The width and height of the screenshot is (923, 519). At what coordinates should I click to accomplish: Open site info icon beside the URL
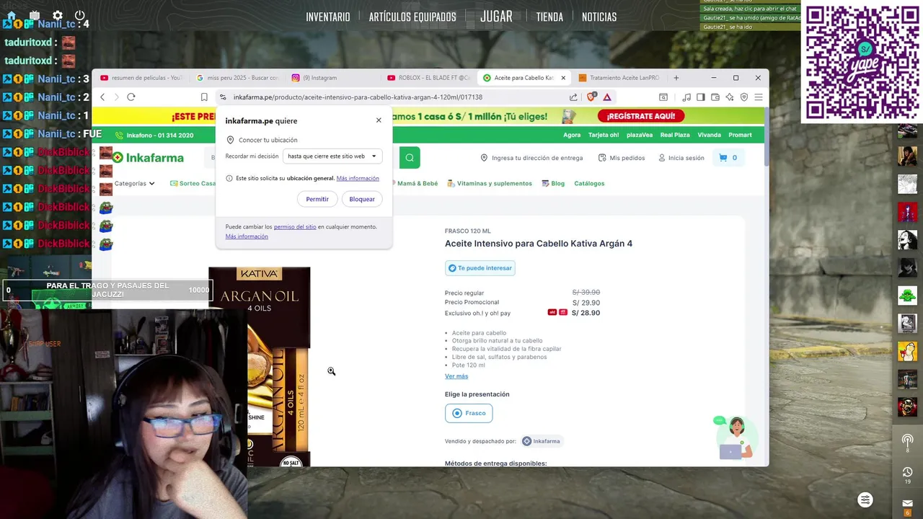[x=223, y=97]
